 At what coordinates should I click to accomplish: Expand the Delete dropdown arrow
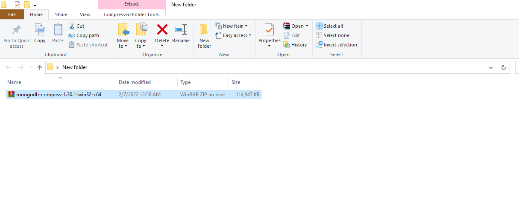tap(162, 46)
